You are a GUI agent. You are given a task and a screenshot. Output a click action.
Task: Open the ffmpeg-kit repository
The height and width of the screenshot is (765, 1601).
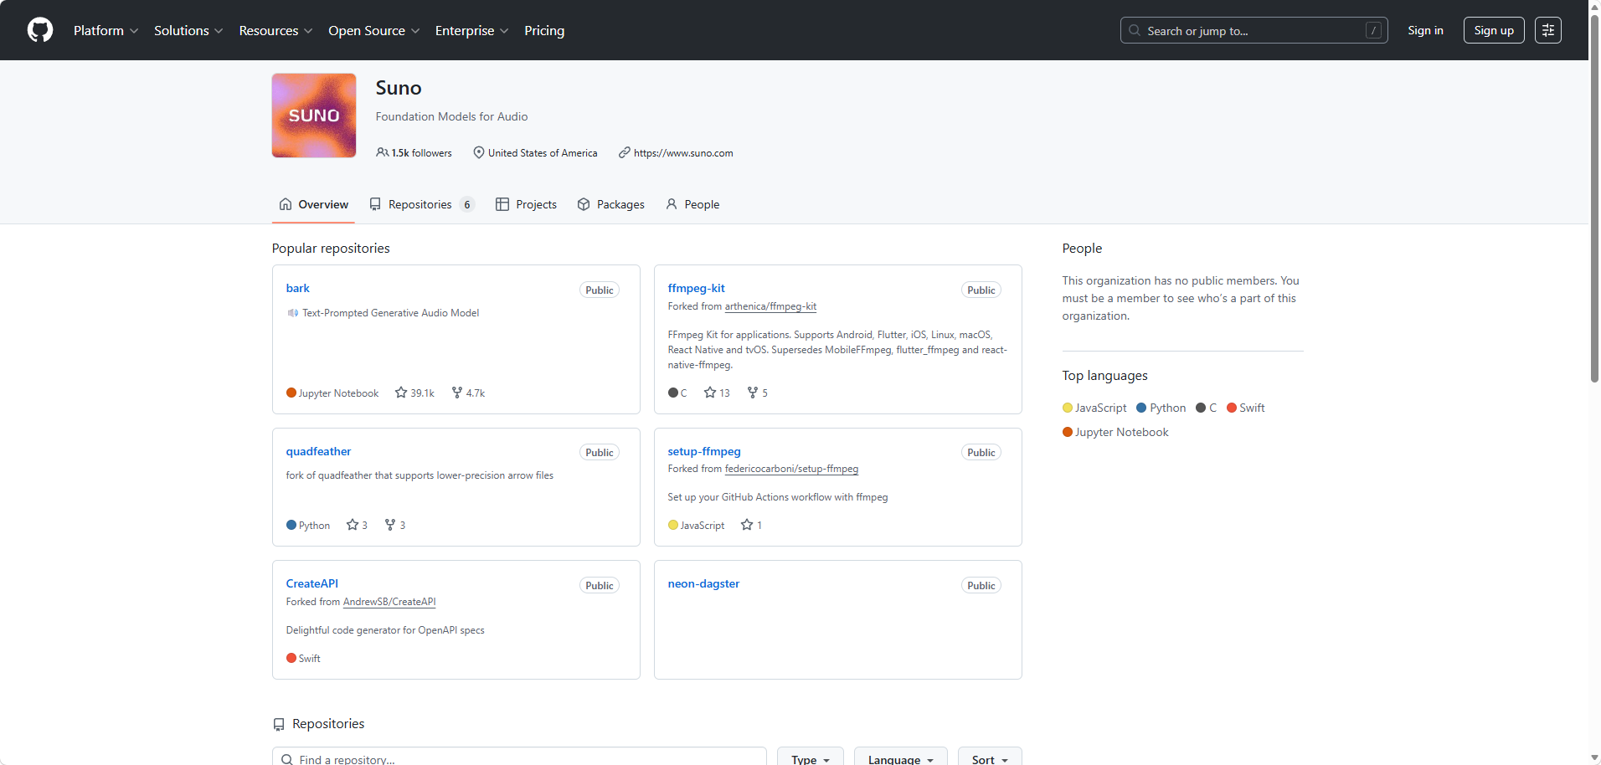click(697, 288)
